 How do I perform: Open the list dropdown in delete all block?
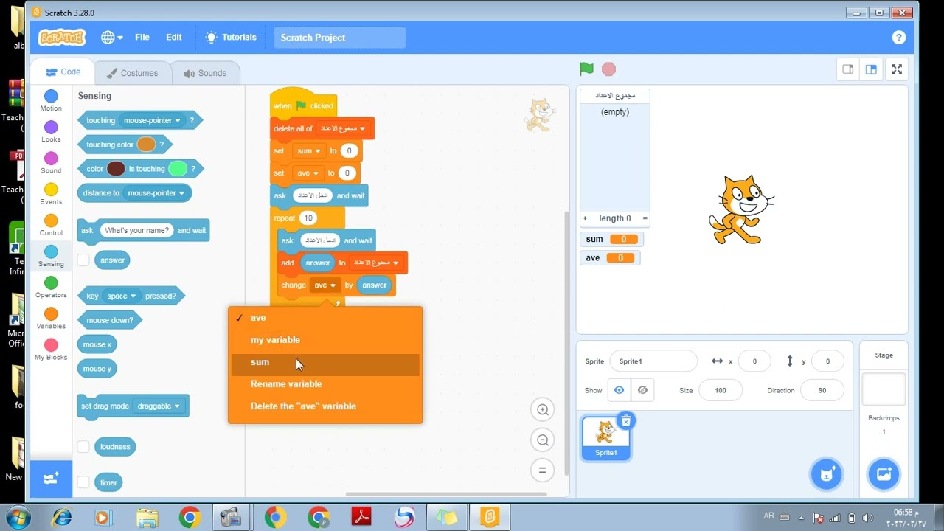(343, 128)
